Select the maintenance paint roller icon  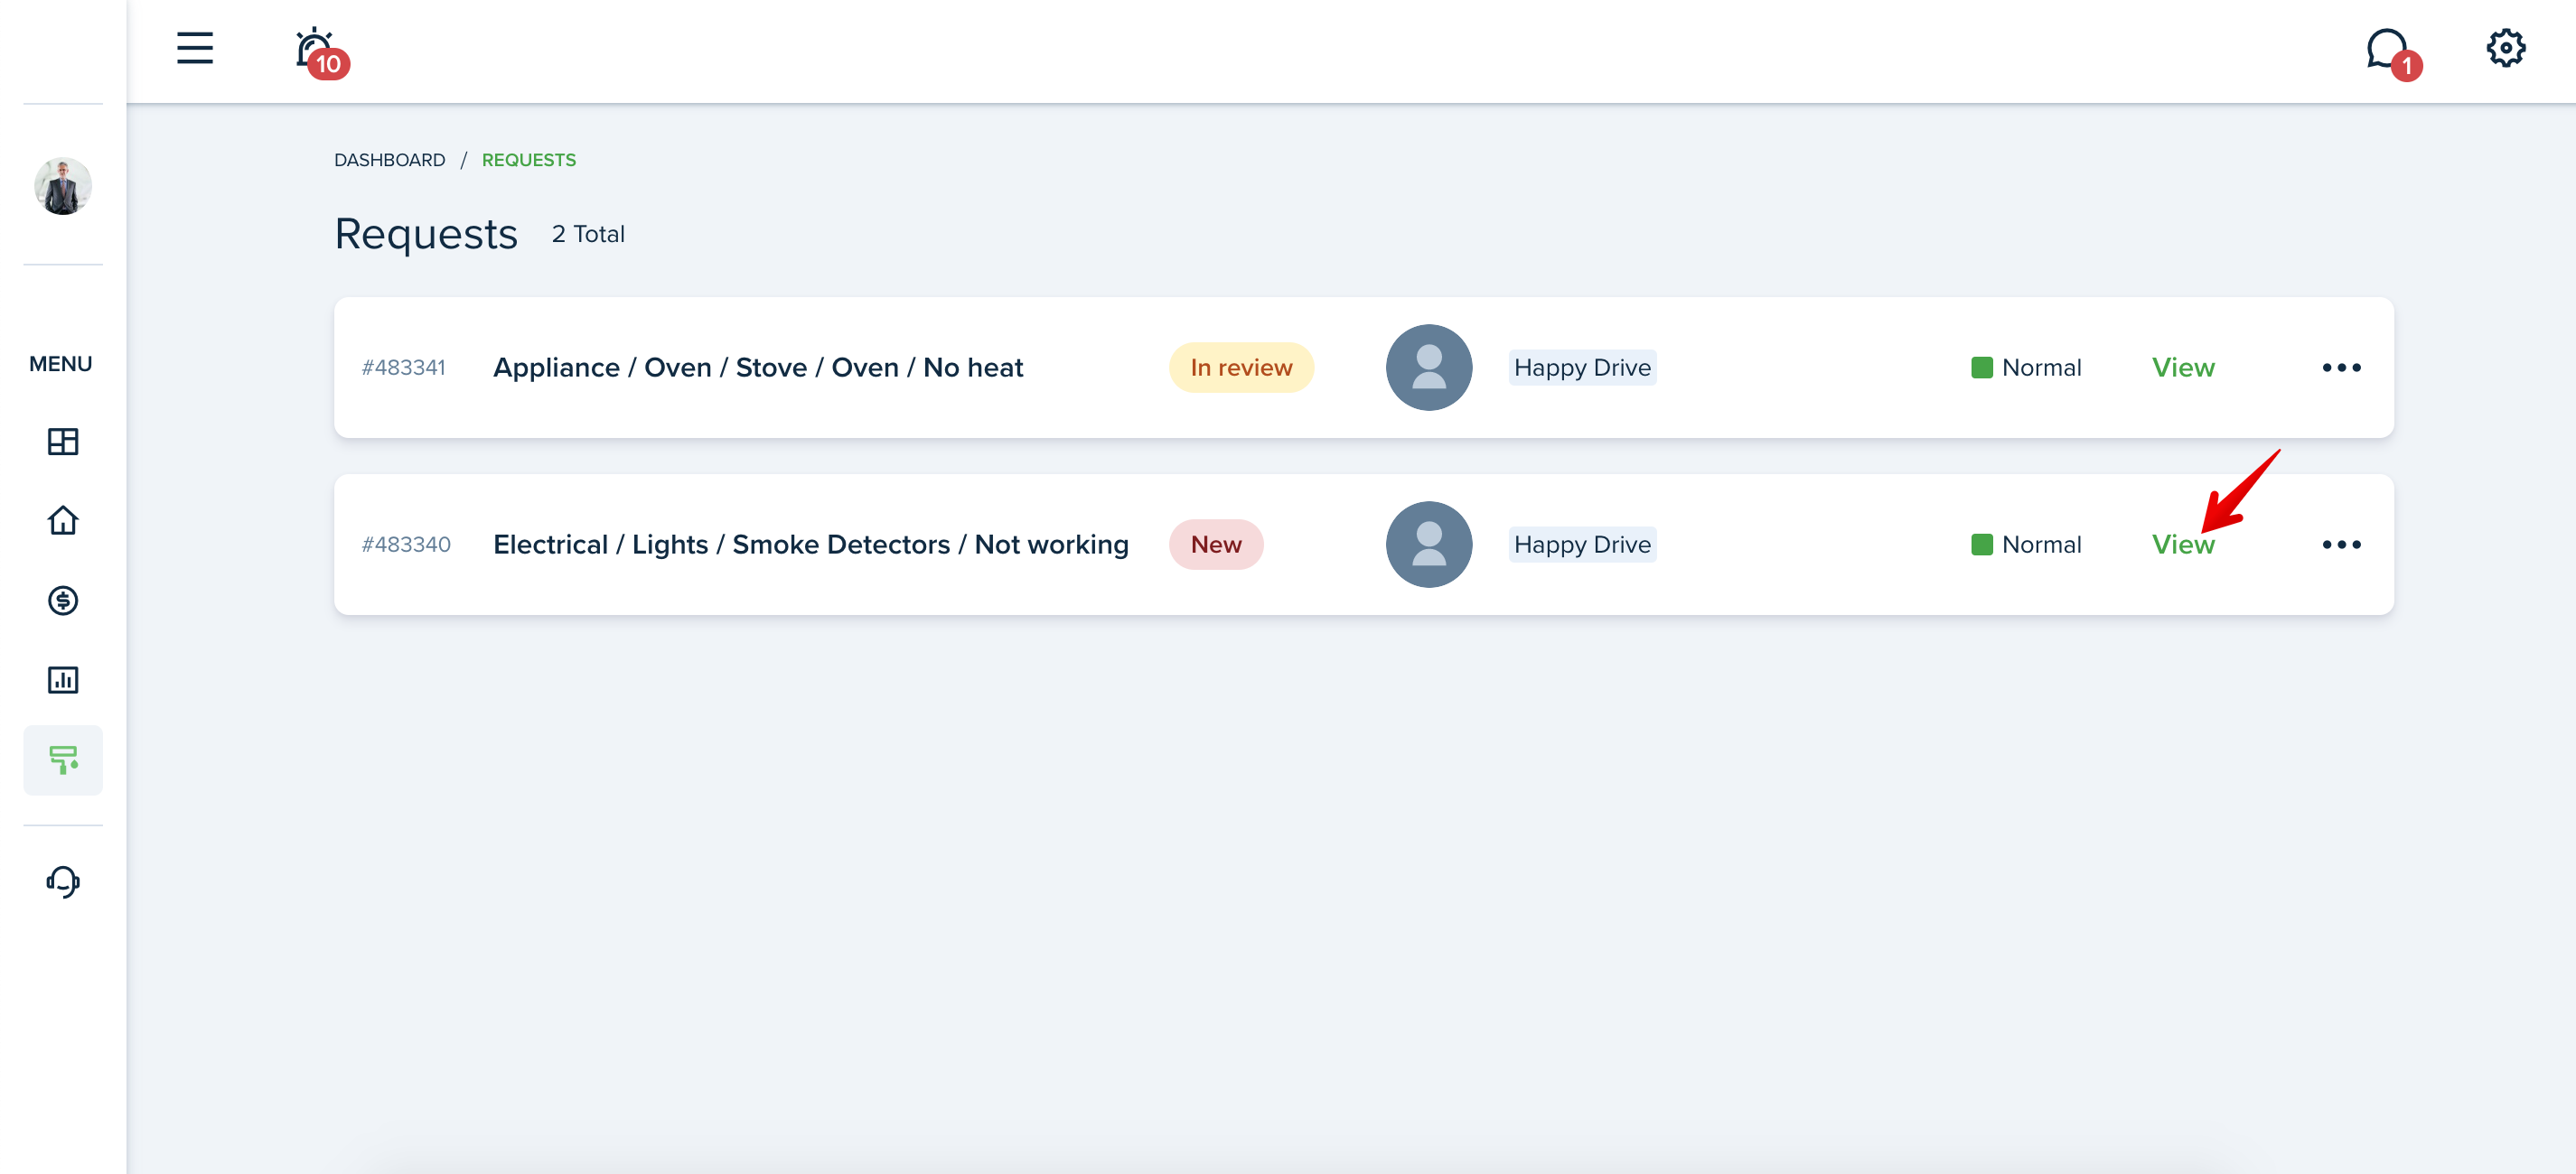point(63,760)
